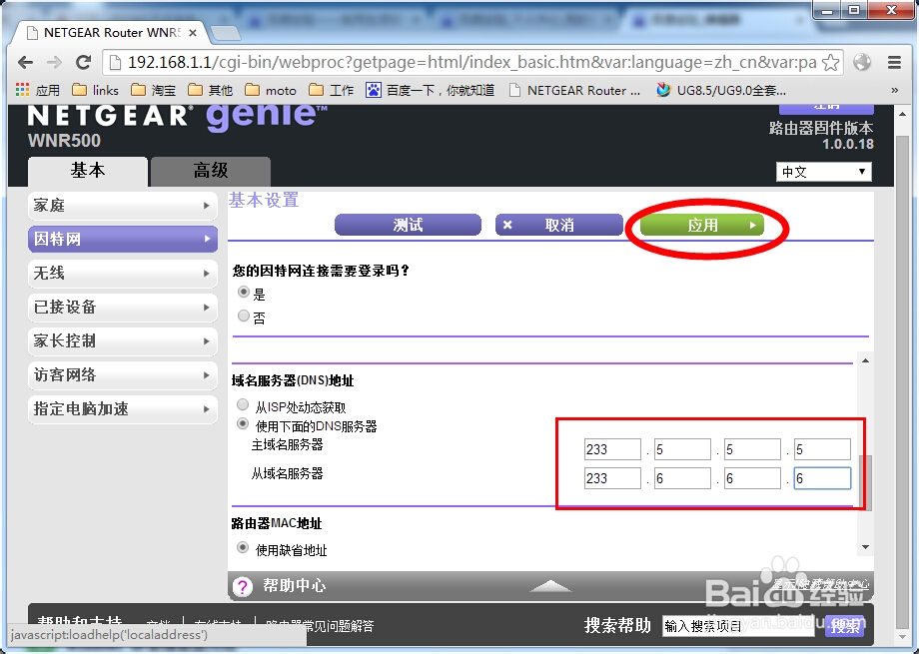Click the 取消 cancel button

coord(559,225)
